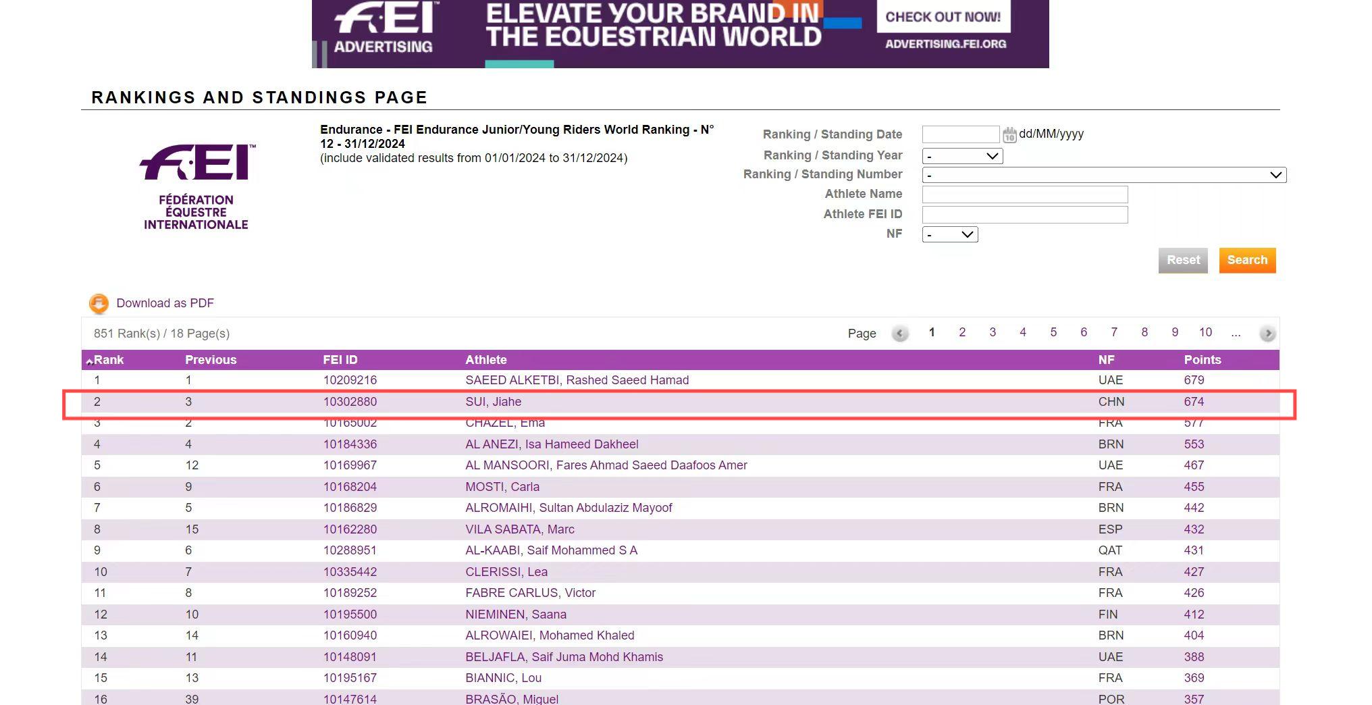Sort table by the Rank column header

pos(108,360)
